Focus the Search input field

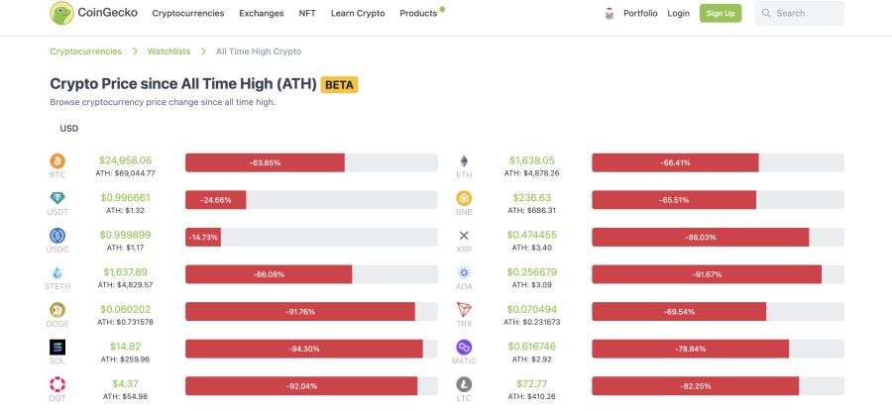pyautogui.click(x=799, y=13)
